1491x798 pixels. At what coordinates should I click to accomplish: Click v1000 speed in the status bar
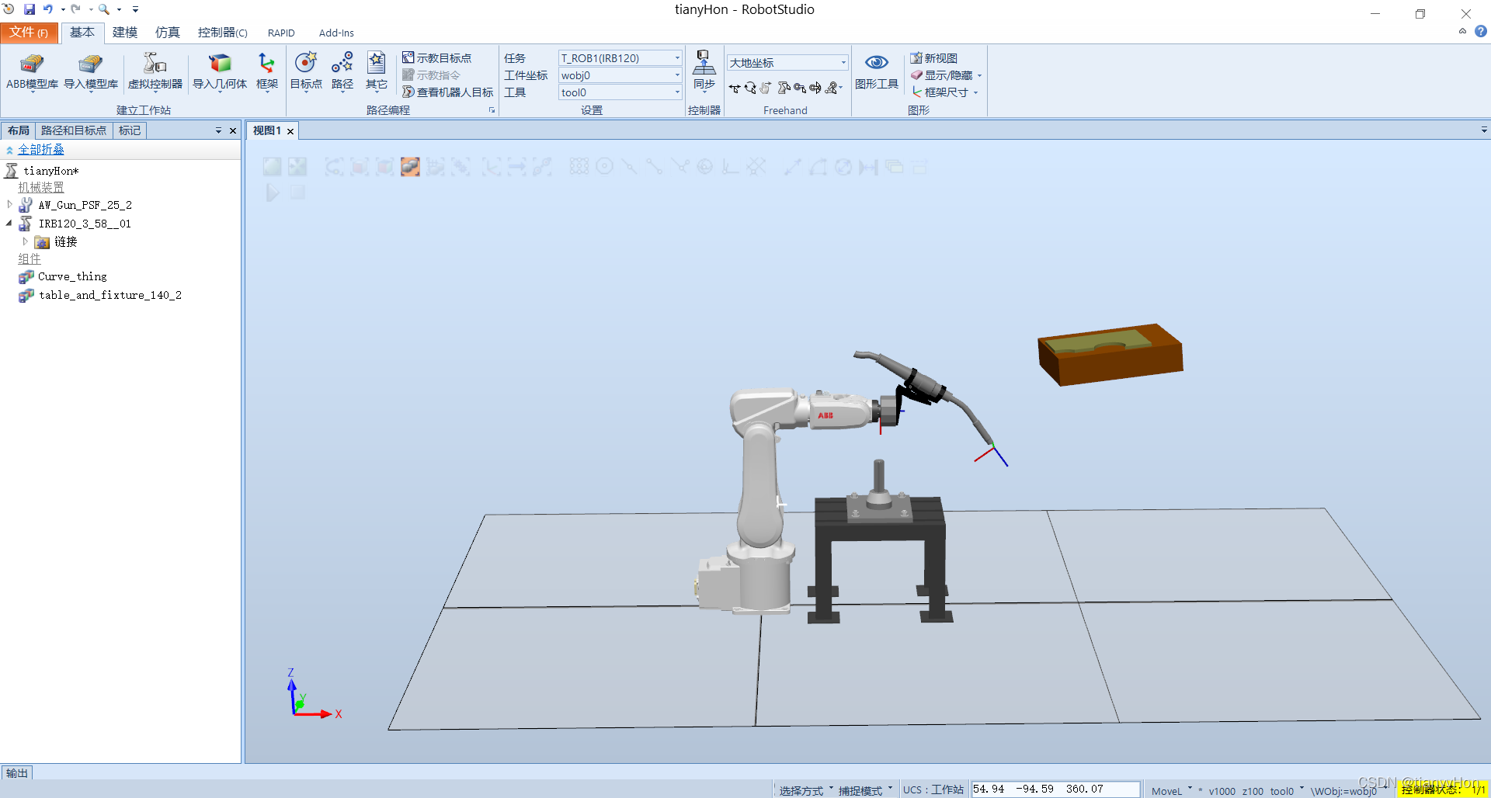click(1222, 791)
